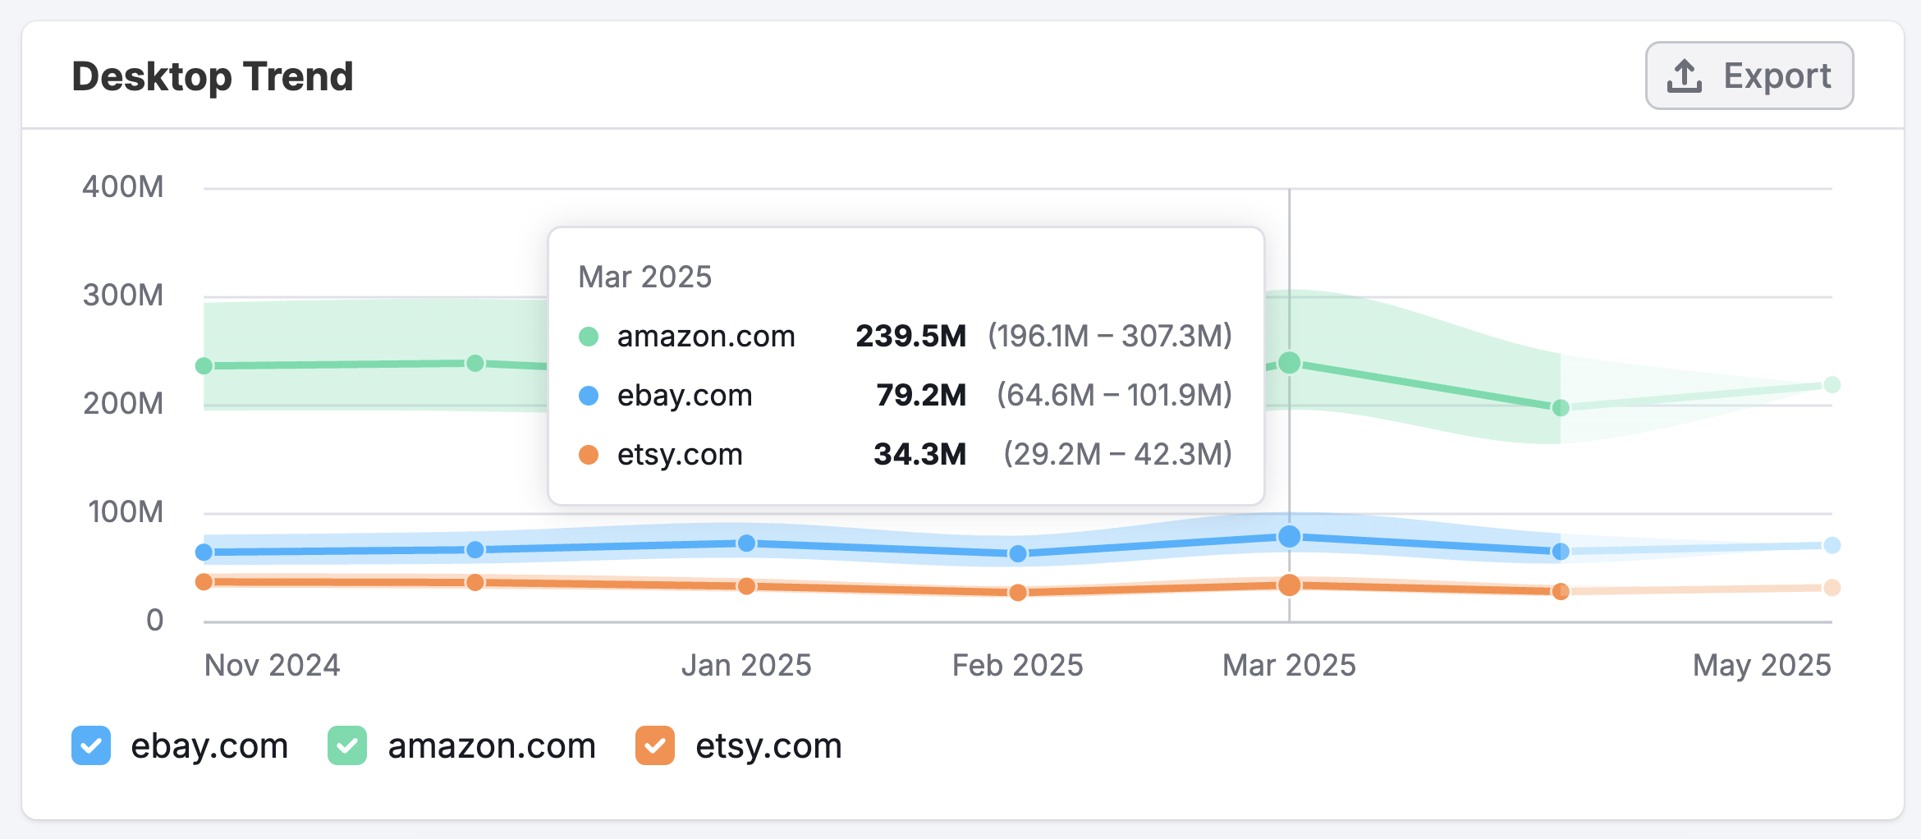This screenshot has width=1921, height=839.
Task: Click the Nov 2024 axis label
Action: point(272,665)
